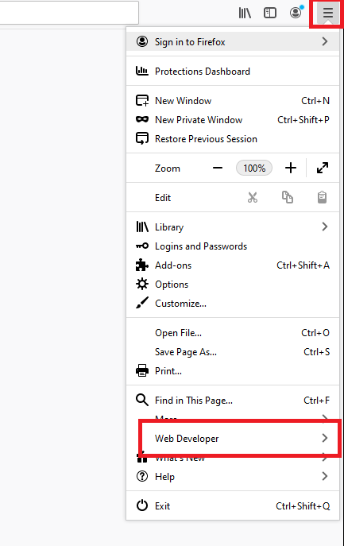Click the Exit menu item
Screen dimensions: 344x546
(x=233, y=505)
